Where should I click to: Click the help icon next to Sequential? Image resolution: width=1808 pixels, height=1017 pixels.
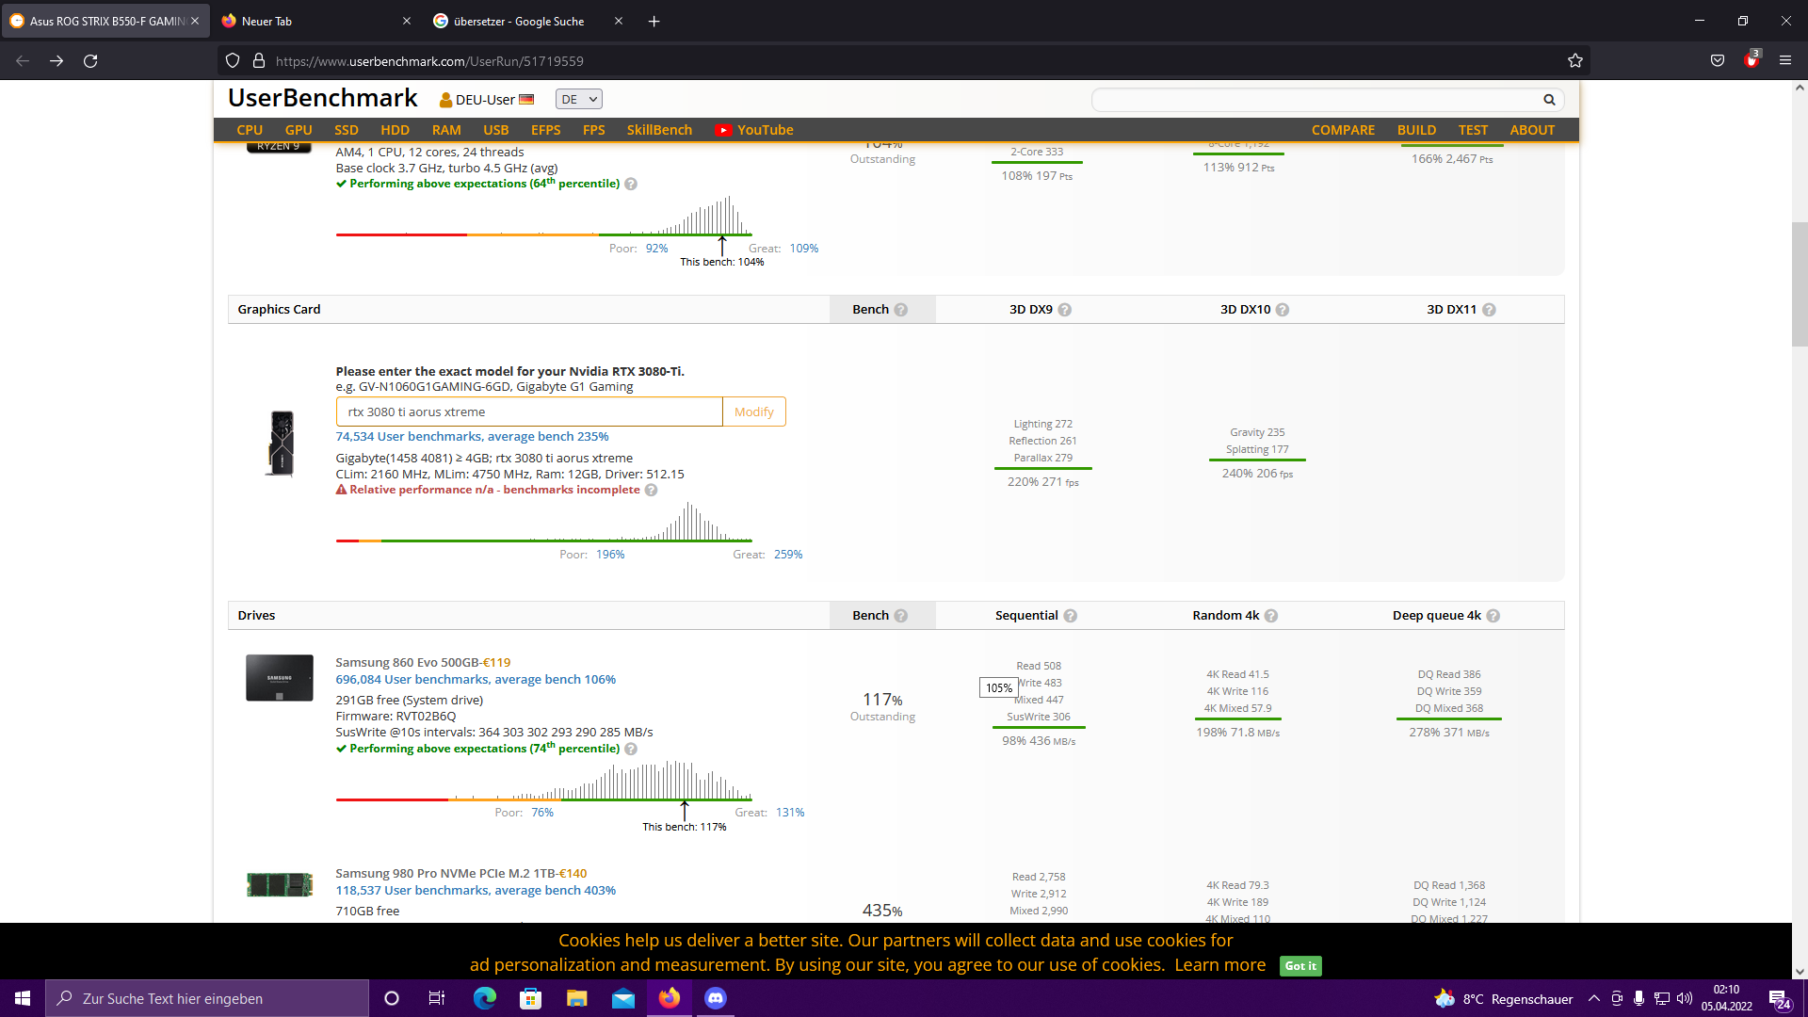click(1071, 616)
